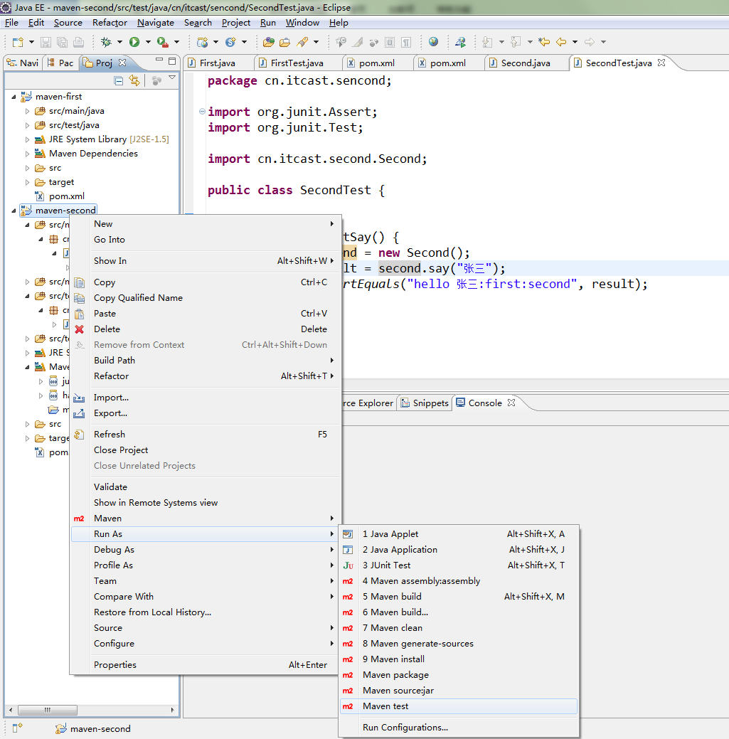Click the green Run button in toolbar
The height and width of the screenshot is (739, 729).
[134, 42]
